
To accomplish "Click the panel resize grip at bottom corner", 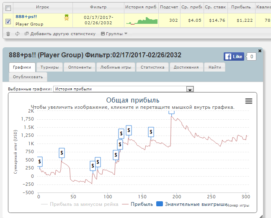I will point(261,216).
